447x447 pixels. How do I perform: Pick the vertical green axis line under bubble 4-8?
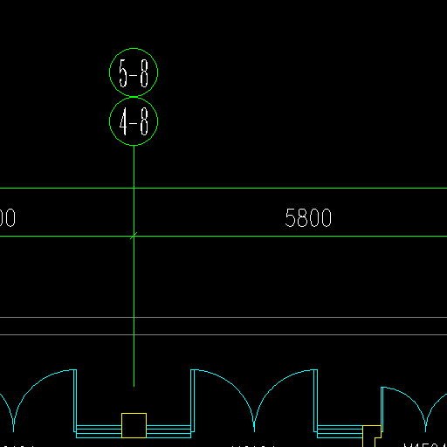(x=134, y=265)
